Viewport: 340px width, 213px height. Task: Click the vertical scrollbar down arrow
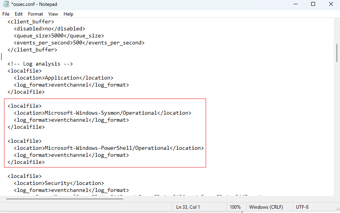[337, 193]
